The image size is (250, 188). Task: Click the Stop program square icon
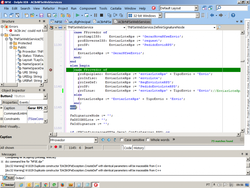(x=101, y=15)
